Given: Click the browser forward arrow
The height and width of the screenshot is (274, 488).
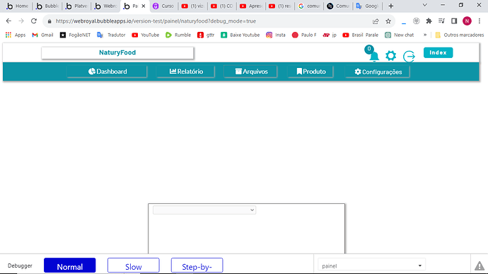Looking at the screenshot, I should [x=21, y=21].
